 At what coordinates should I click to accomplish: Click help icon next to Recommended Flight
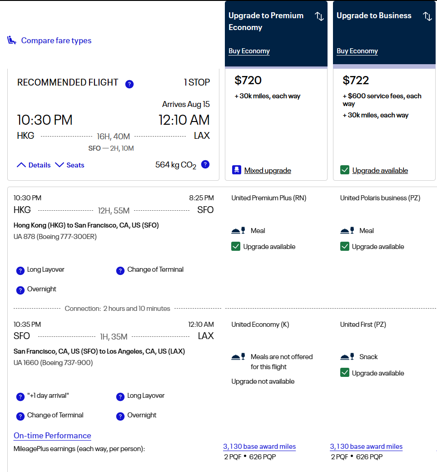(x=129, y=84)
